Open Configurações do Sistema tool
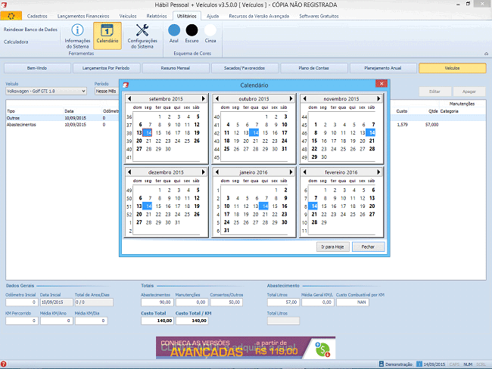 point(142,36)
